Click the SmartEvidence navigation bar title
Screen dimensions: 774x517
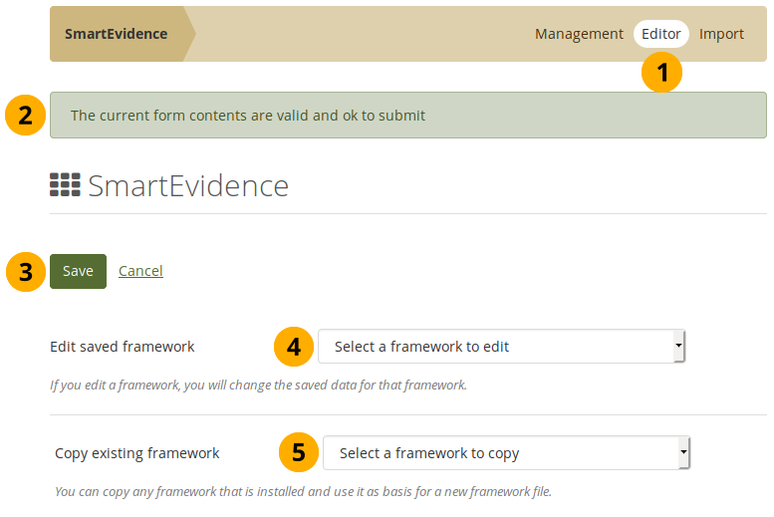[116, 34]
